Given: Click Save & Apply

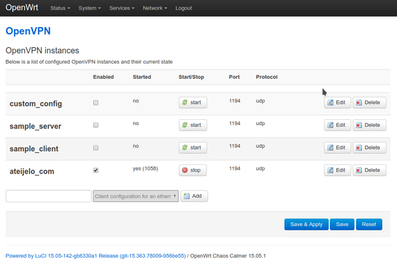Looking at the screenshot, I should tap(306, 225).
